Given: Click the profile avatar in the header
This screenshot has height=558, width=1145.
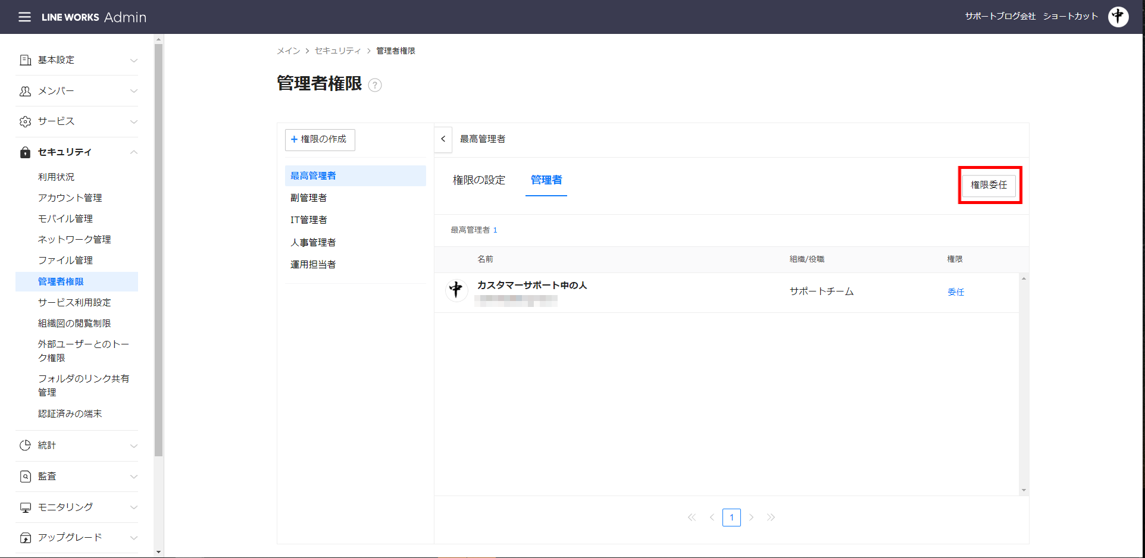Looking at the screenshot, I should tap(1118, 17).
